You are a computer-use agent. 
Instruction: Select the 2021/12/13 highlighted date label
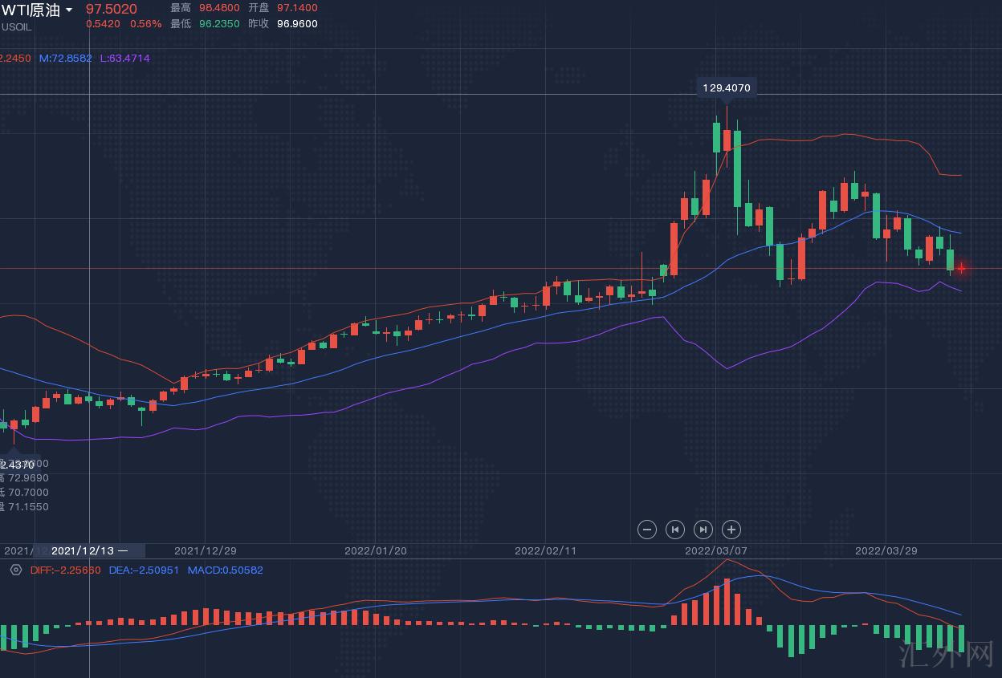[x=88, y=550]
